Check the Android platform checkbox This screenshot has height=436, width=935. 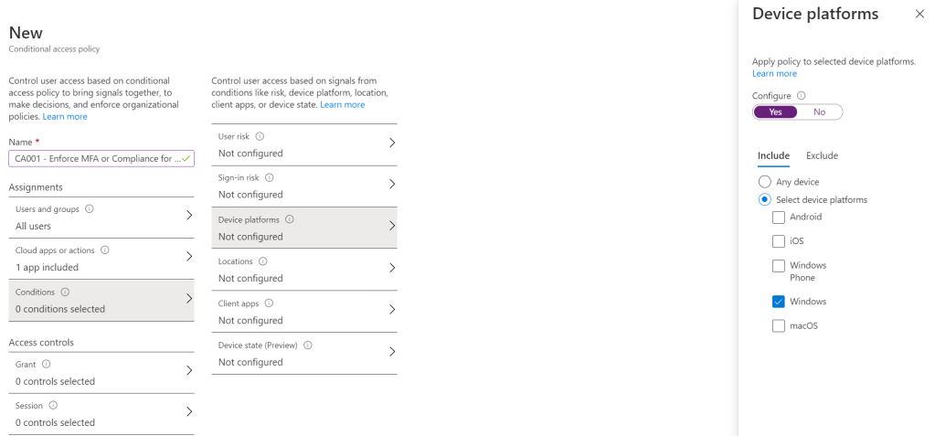click(x=779, y=218)
